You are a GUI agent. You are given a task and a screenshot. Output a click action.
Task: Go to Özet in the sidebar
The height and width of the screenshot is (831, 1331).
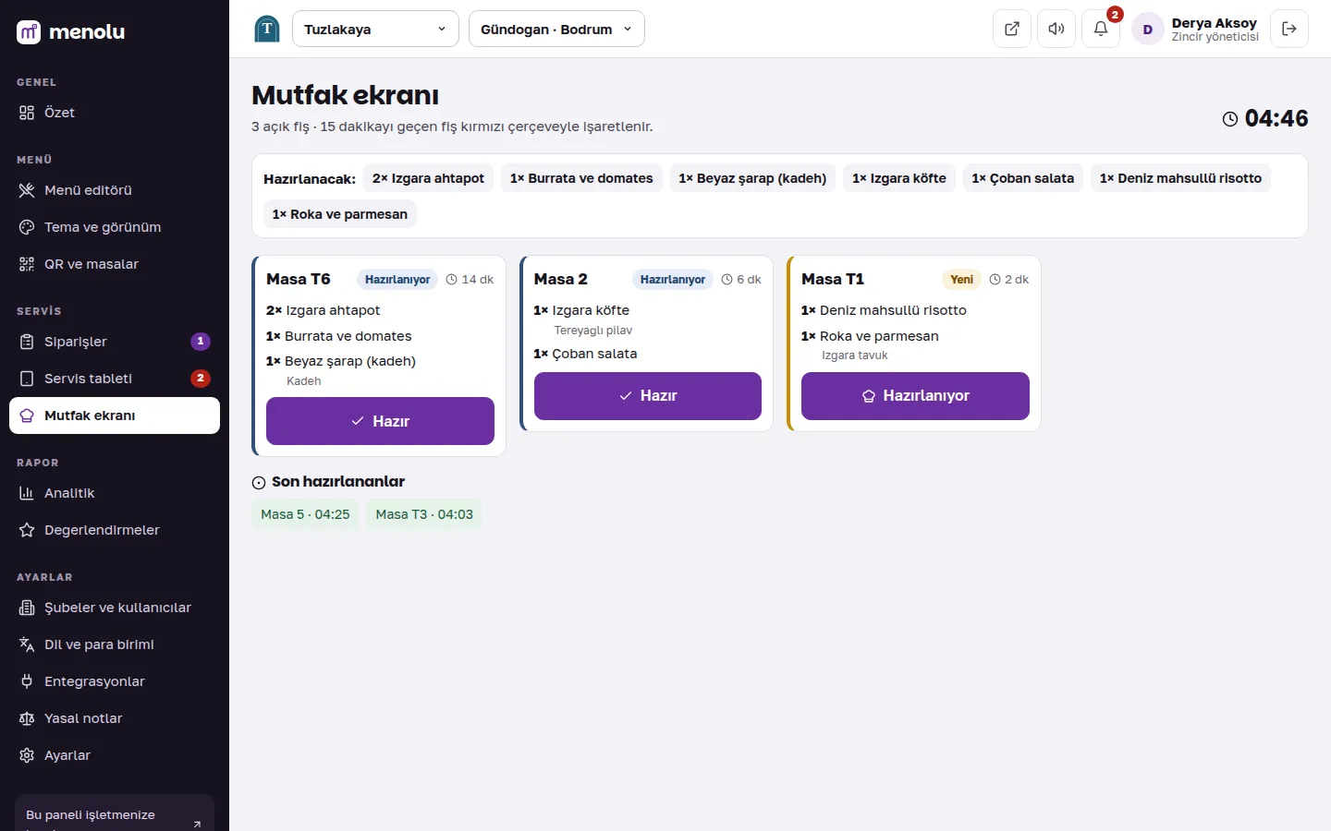pyautogui.click(x=115, y=113)
